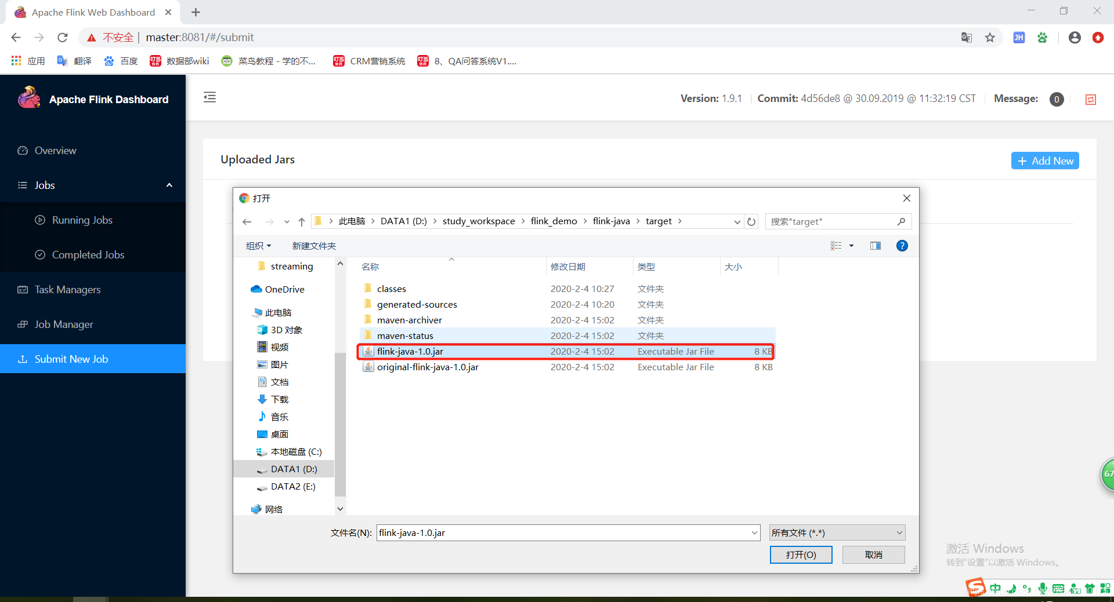Open 数据部wiki bookmark

(179, 61)
